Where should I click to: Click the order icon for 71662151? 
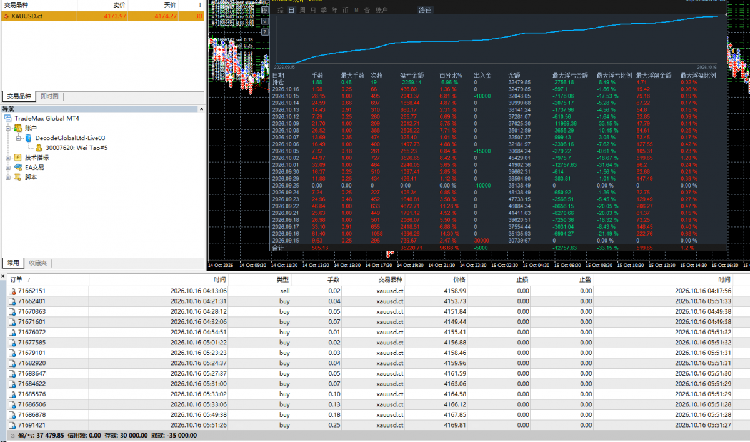pos(11,291)
